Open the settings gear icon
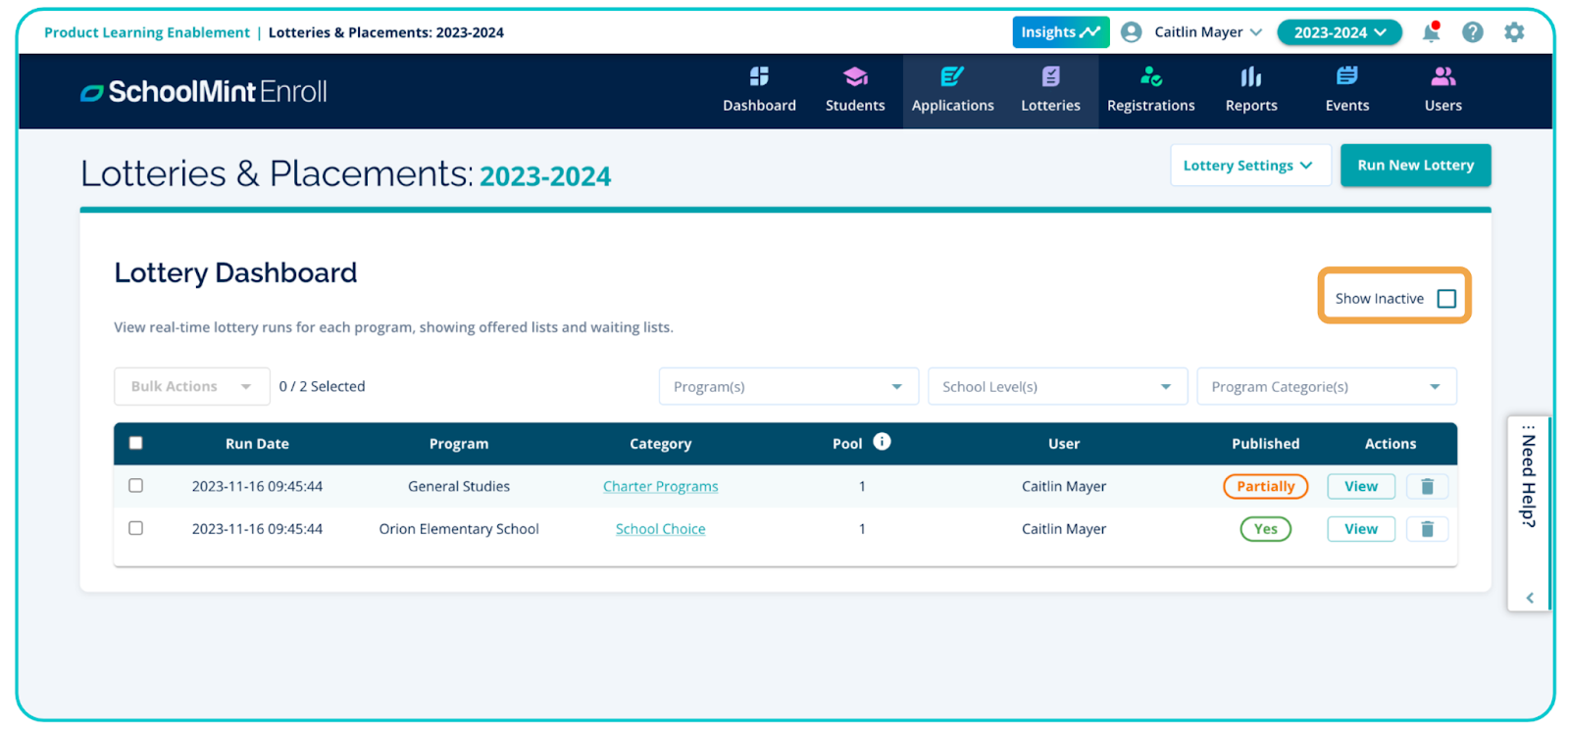 pos(1514,32)
